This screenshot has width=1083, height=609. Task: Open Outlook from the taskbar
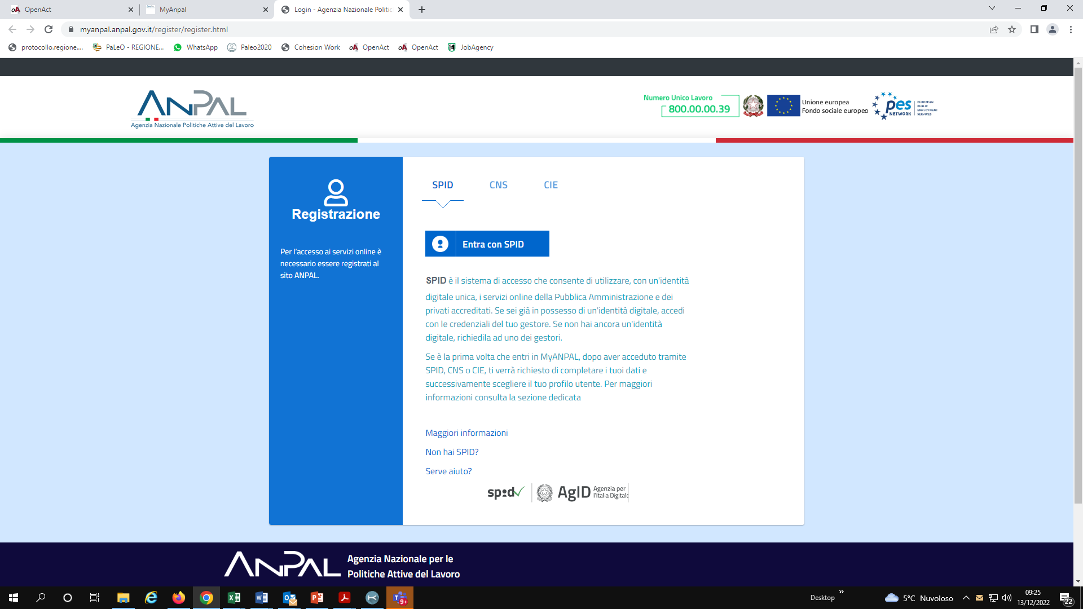point(289,598)
